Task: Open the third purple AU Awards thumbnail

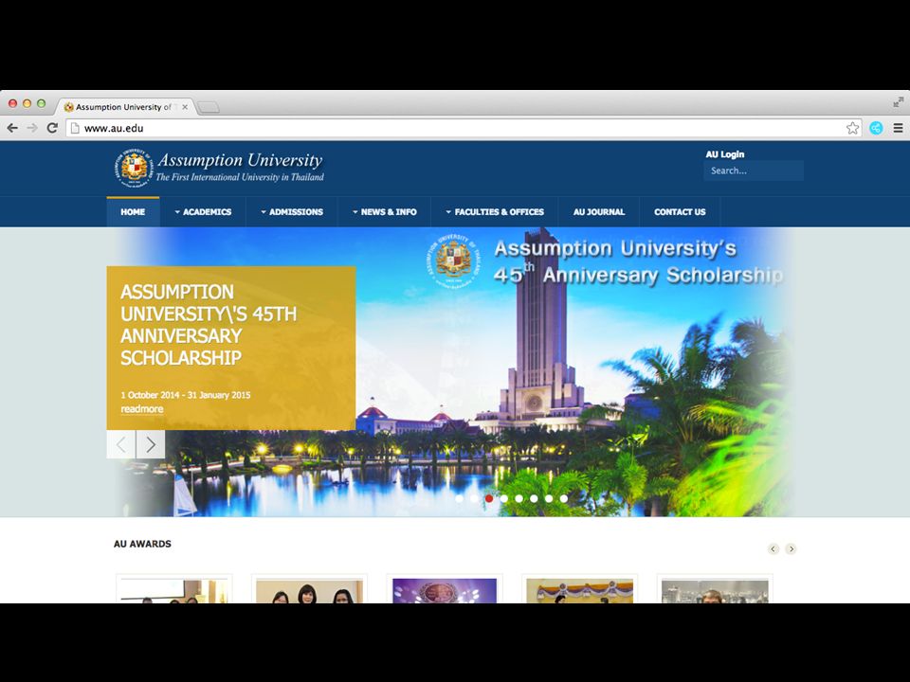Action: pyautogui.click(x=445, y=590)
